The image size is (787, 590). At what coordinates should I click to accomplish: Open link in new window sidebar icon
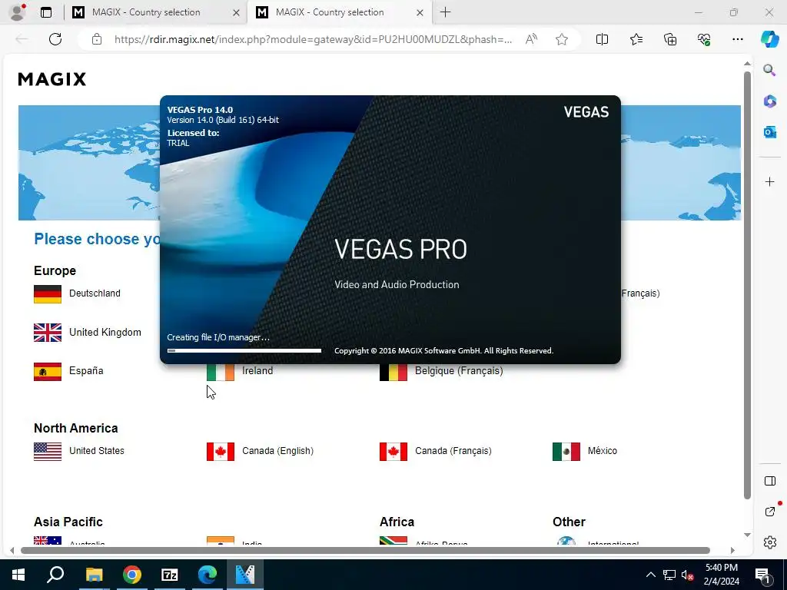769,512
